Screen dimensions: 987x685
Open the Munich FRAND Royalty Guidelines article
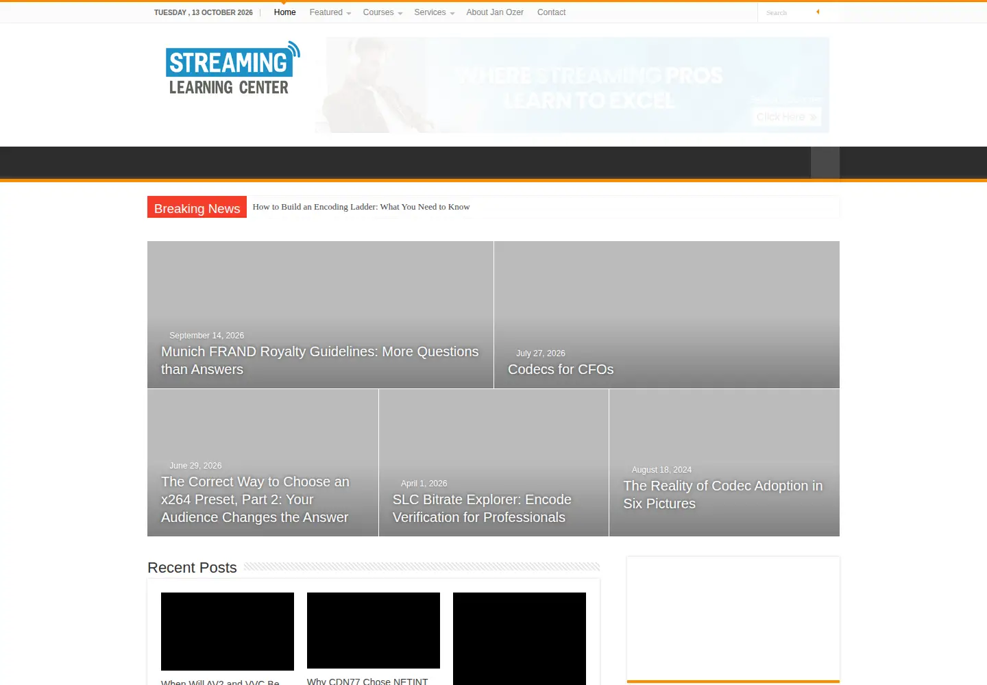click(x=320, y=360)
